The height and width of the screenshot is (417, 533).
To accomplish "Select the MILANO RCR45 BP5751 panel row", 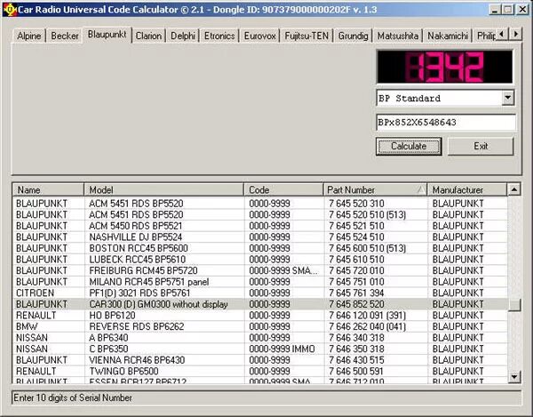I will coord(260,282).
